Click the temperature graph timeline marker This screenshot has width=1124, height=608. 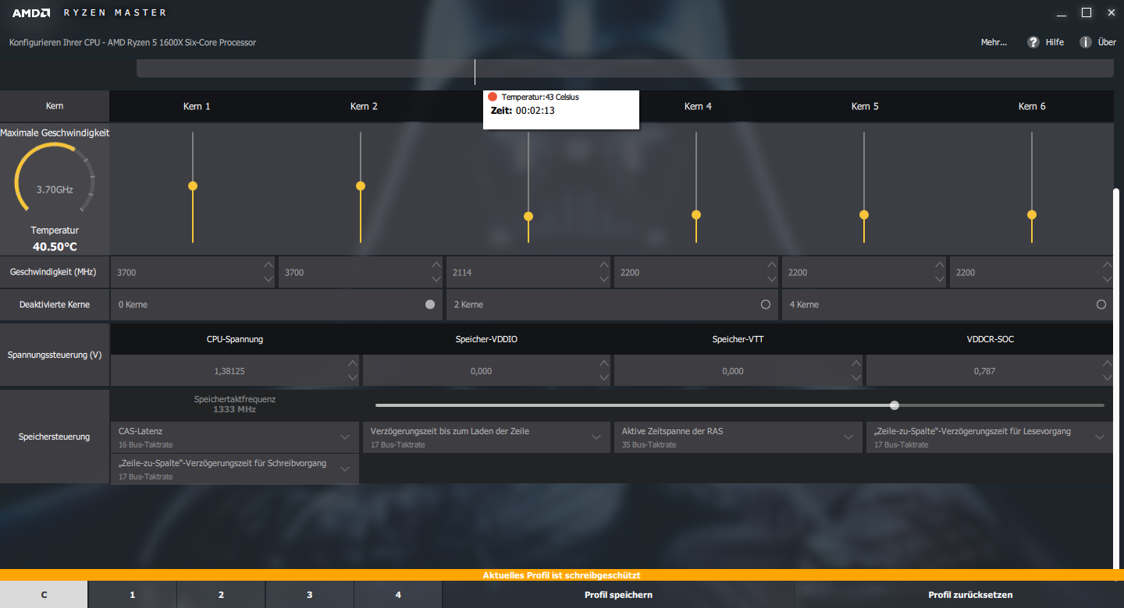click(x=475, y=72)
